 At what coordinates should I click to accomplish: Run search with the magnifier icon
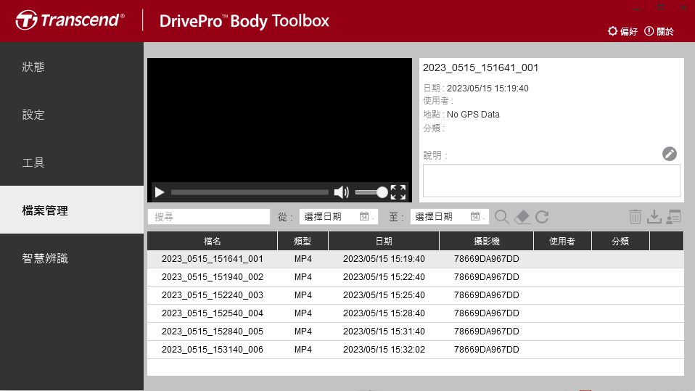[502, 217]
